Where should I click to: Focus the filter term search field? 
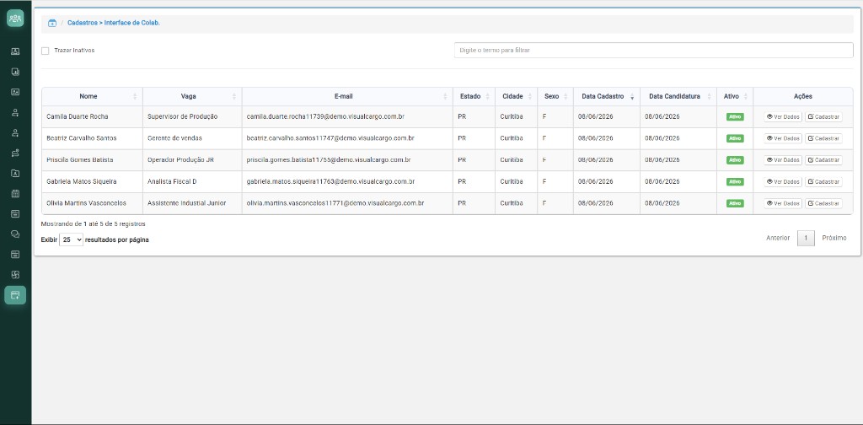tap(653, 50)
